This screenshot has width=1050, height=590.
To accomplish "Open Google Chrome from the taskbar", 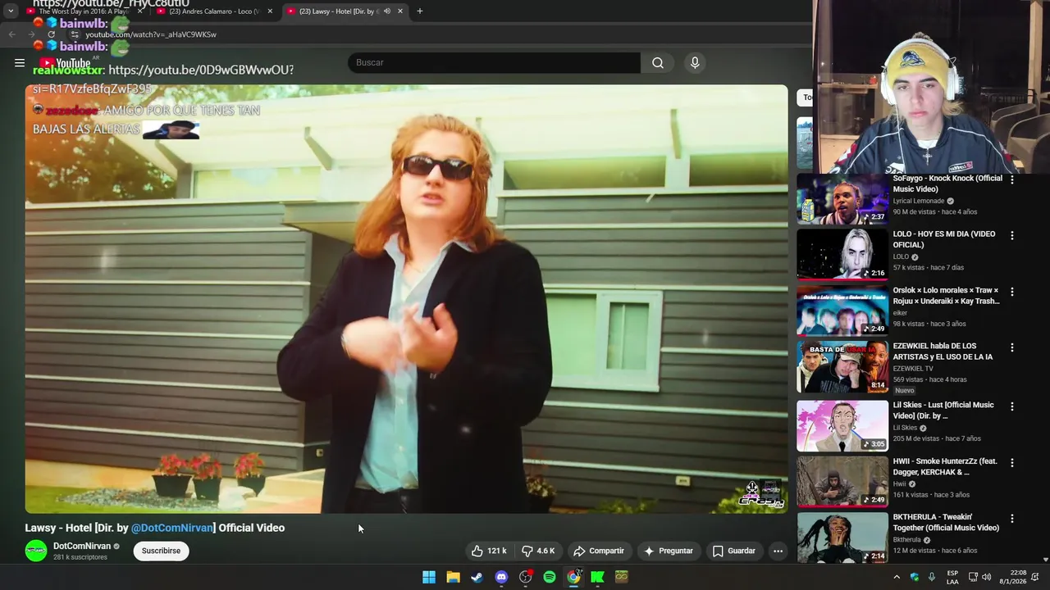I will tap(573, 577).
